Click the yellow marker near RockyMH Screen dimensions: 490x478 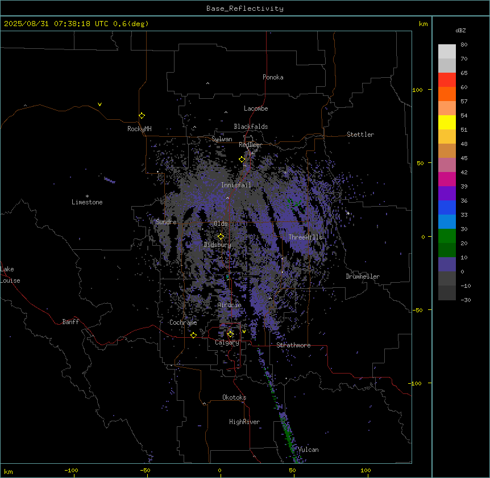click(142, 116)
